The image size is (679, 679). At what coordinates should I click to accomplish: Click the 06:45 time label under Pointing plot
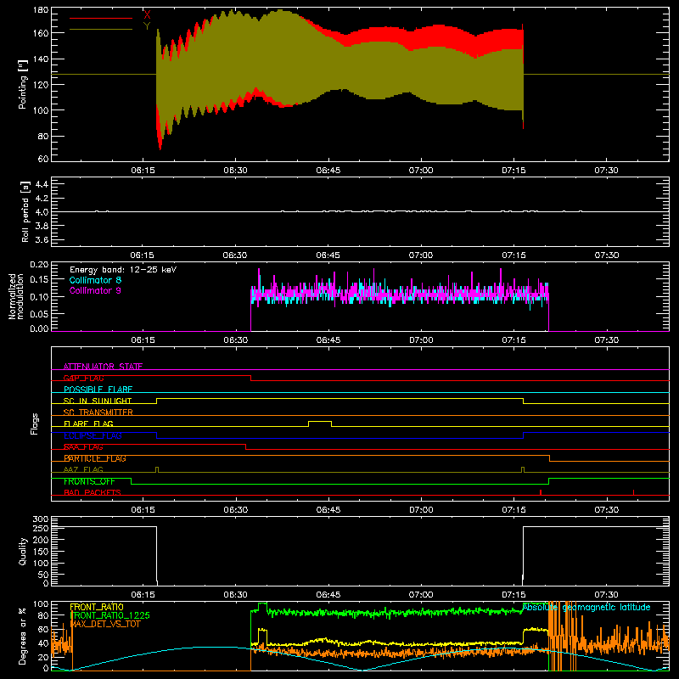click(x=328, y=171)
